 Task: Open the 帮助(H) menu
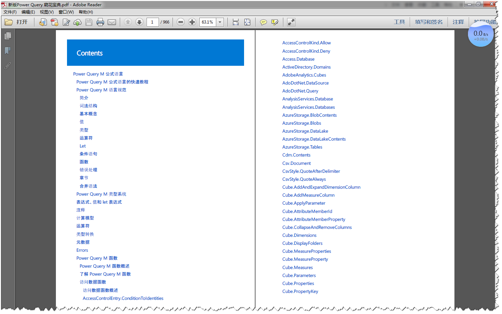click(86, 12)
